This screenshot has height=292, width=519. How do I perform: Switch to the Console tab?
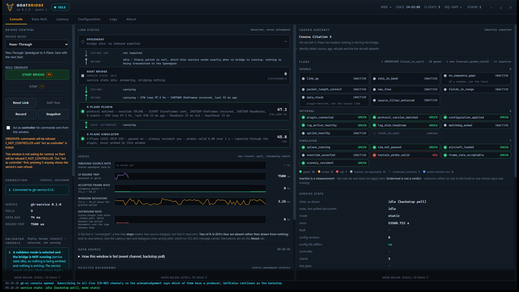(x=16, y=19)
